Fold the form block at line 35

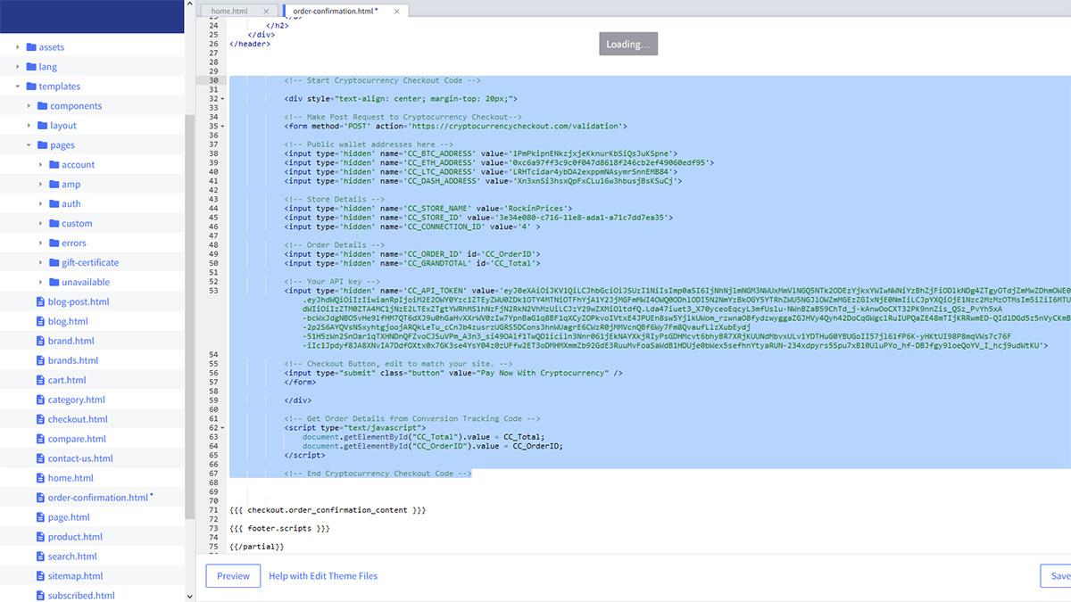pyautogui.click(x=222, y=127)
